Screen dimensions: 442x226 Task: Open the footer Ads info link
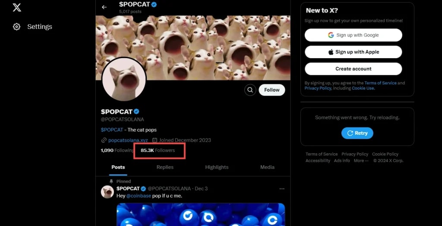pos(342,161)
